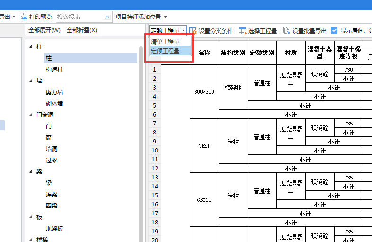The width and height of the screenshot is (372, 242).
Task: Select 窗 in the tree
Action: 49,137
